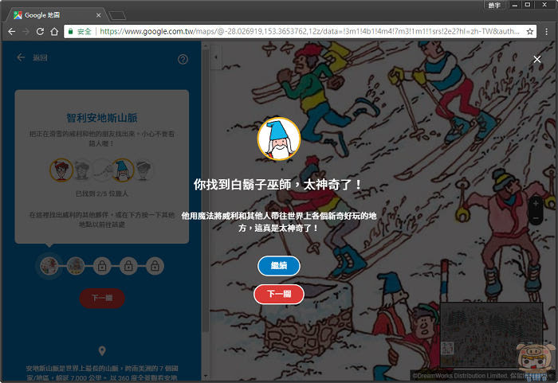Image resolution: width=558 pixels, height=383 pixels.
Task: Bookmark this page with the star
Action: [x=530, y=32]
